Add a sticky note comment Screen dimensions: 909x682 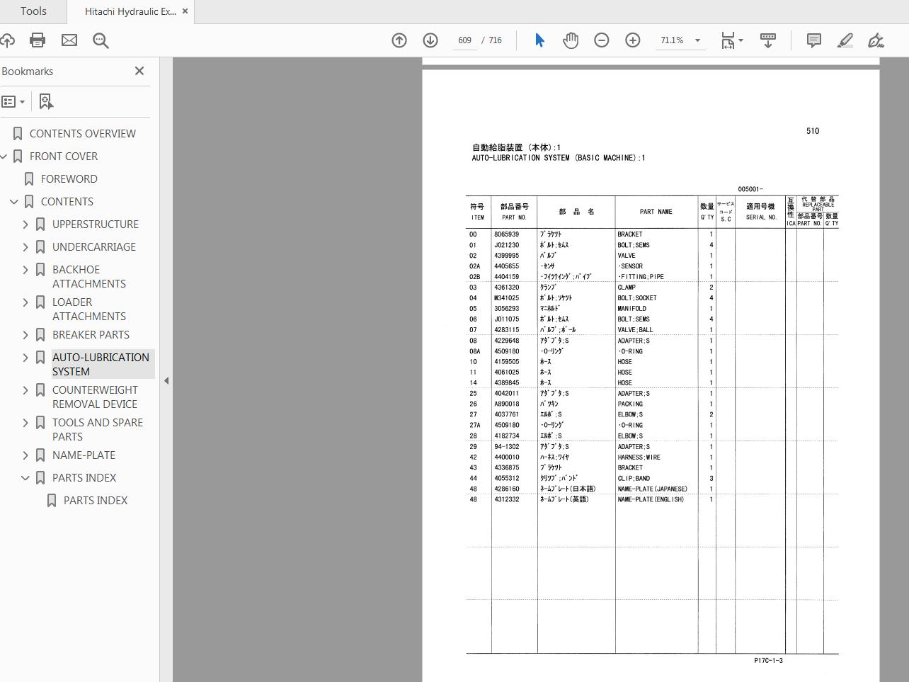pos(813,40)
